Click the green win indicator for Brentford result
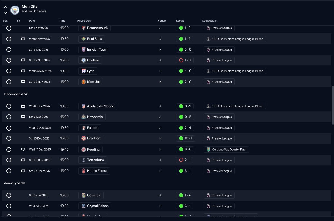 click(x=181, y=138)
